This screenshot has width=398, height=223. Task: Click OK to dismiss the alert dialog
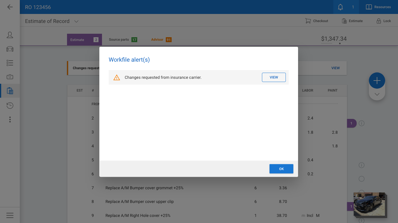point(281,169)
